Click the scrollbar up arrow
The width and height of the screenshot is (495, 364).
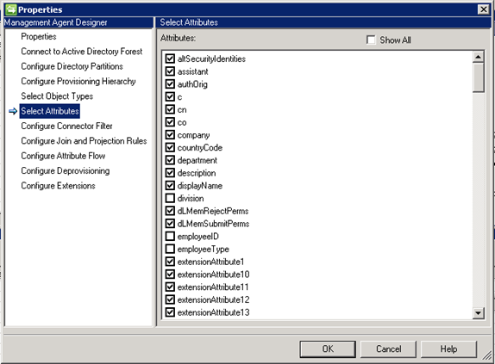[x=479, y=57]
